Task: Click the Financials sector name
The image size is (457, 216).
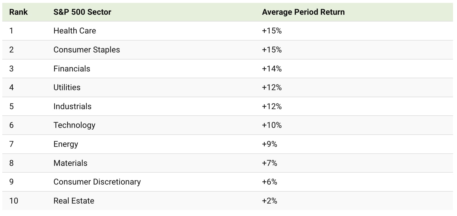Action: click(72, 69)
